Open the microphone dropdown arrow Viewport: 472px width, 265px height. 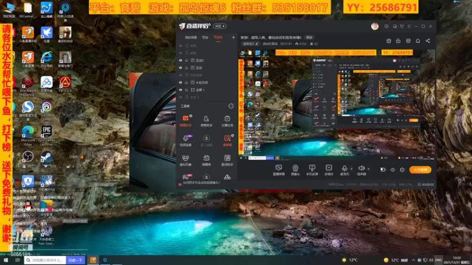click(351, 169)
